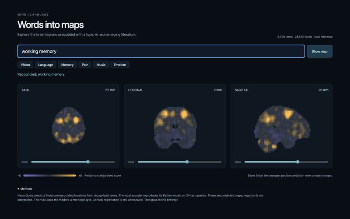Click the 'Slices follow the strongest positive prediction' note

coord(290,176)
